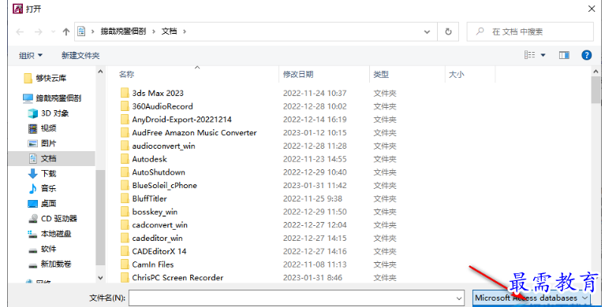
Task: Open the Microsoft Access databases file type dropdown
Action: tap(532, 298)
